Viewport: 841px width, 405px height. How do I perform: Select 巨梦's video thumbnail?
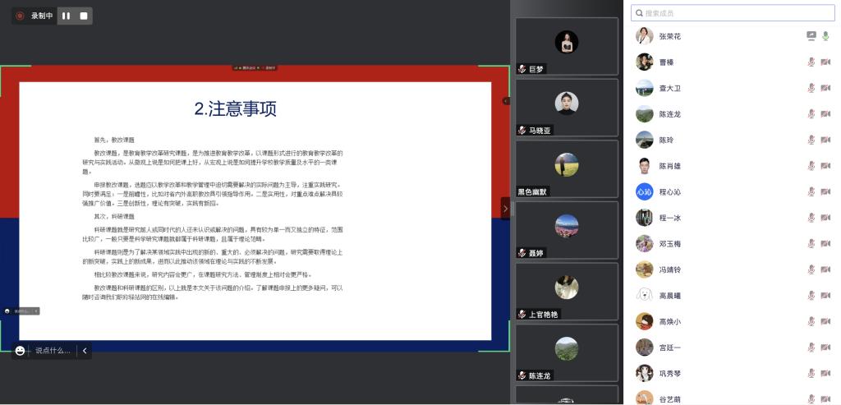tap(567, 46)
